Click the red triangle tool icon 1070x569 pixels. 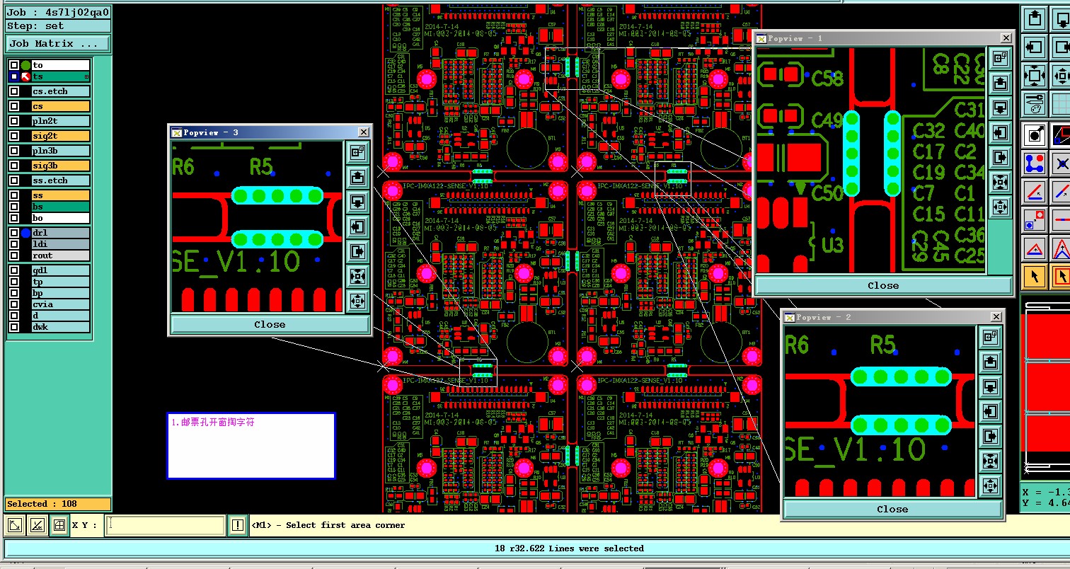(x=1035, y=248)
